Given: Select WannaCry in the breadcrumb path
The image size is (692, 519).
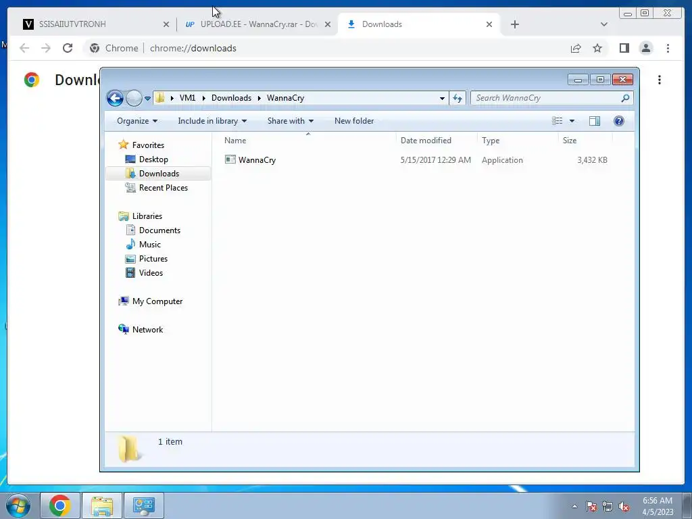Looking at the screenshot, I should (x=286, y=98).
